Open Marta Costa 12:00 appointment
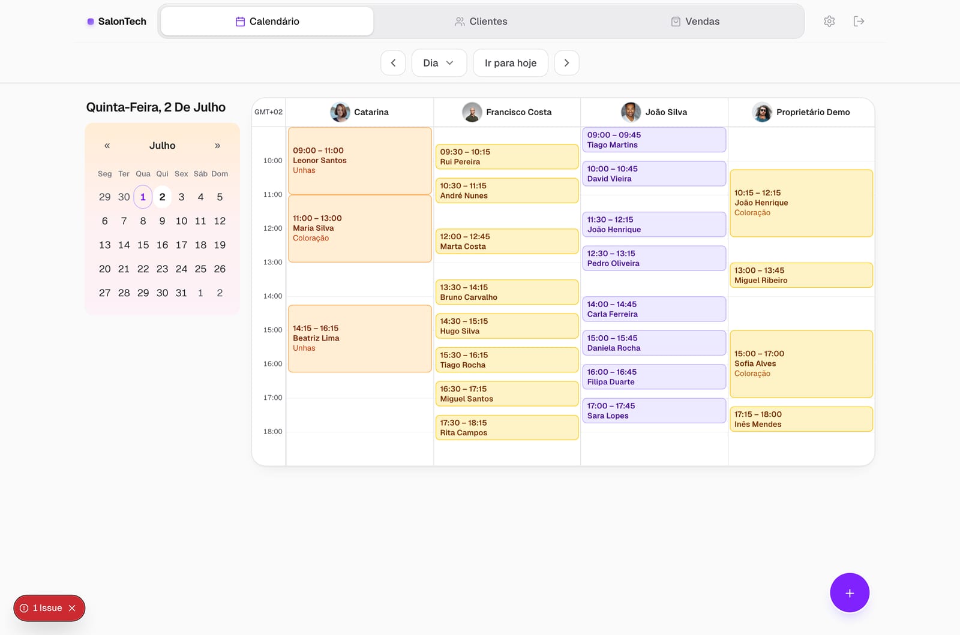 click(507, 241)
